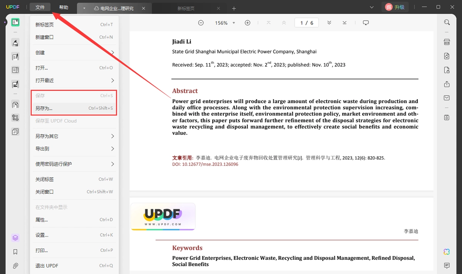Open the UPDF AI assistant icon
This screenshot has height=274, width=462.
point(447,252)
